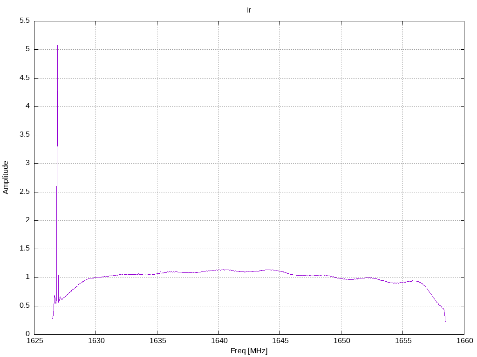Click the "Amplitude" y-axis label
477x357 pixels.
(6, 178)
